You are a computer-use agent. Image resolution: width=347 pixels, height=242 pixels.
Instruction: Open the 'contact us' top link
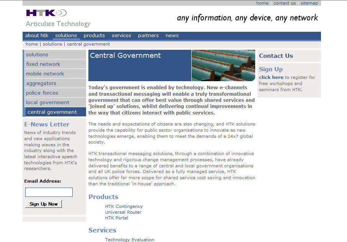(284, 3)
